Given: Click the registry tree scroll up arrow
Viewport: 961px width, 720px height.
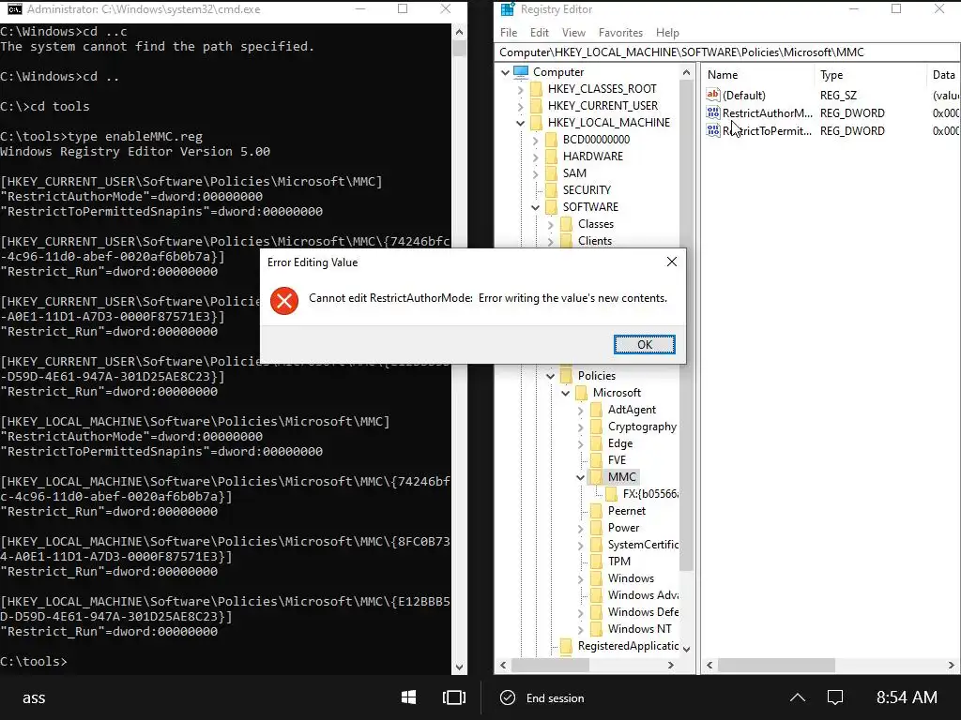Looking at the screenshot, I should 686,72.
